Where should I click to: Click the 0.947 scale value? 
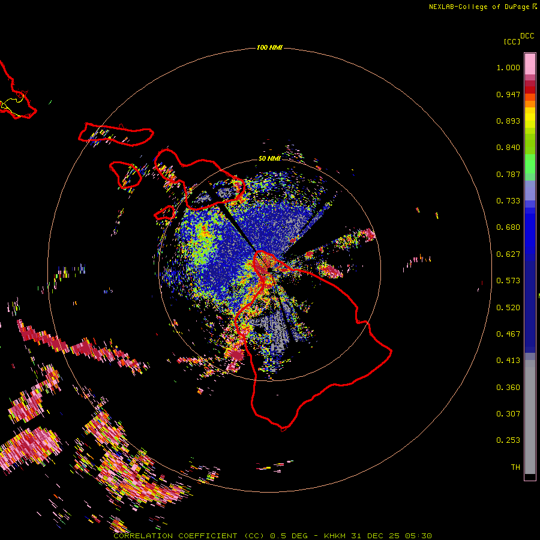click(508, 94)
